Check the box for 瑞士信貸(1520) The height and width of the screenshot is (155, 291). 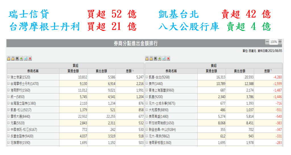click(x=9, y=77)
